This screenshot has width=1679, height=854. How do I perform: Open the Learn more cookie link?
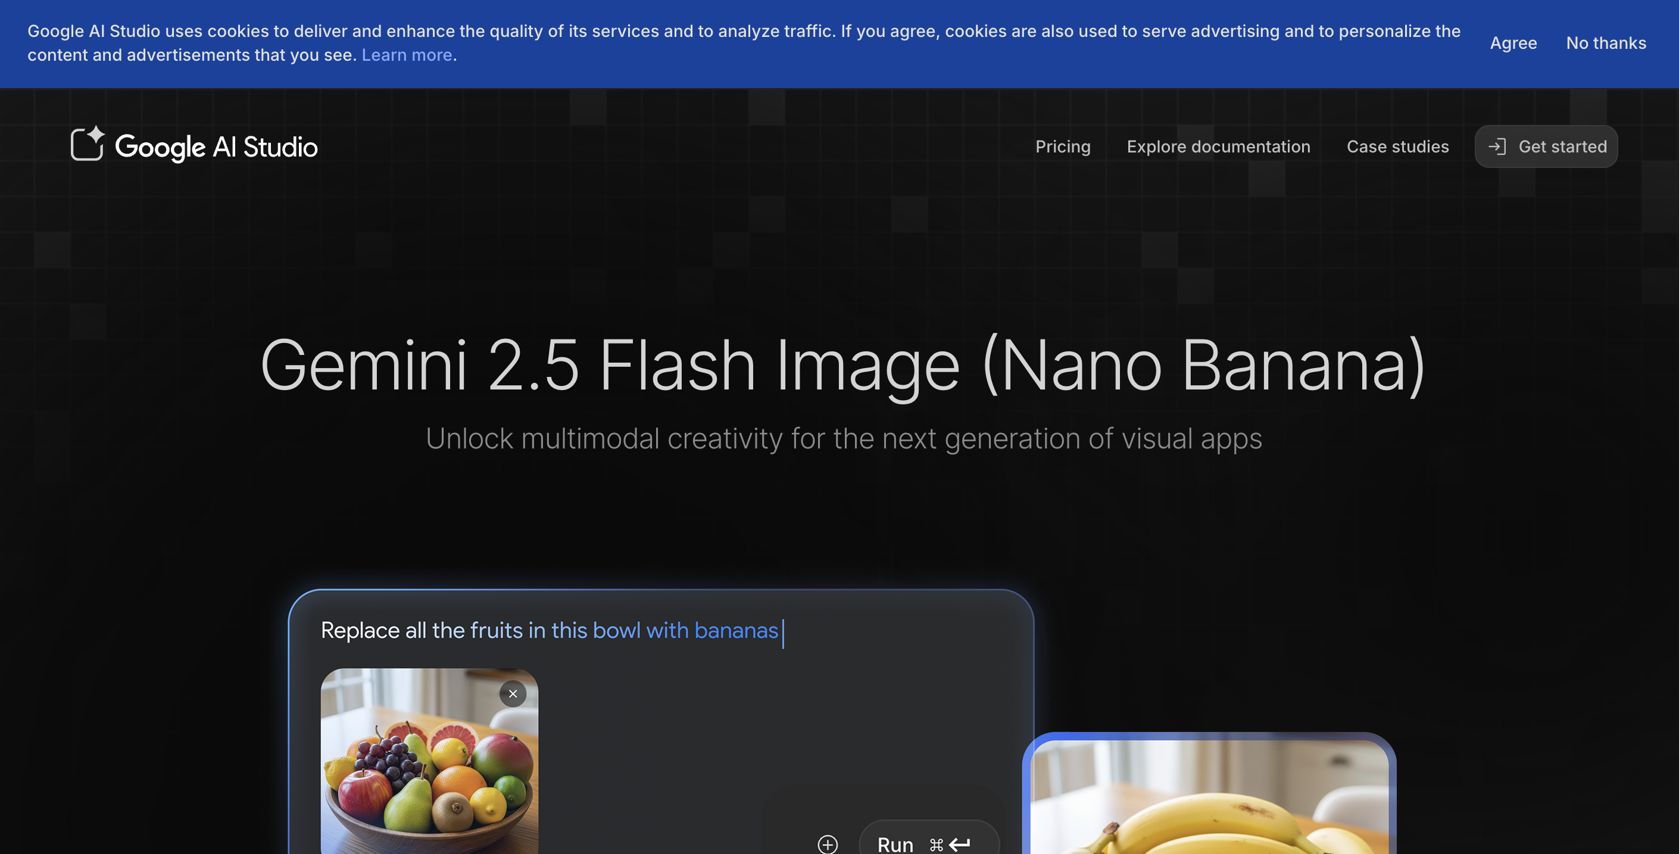[x=407, y=55]
